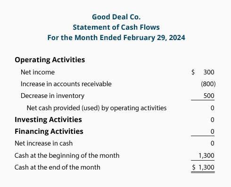
Task: Click the Net income label
Action: click(x=38, y=72)
